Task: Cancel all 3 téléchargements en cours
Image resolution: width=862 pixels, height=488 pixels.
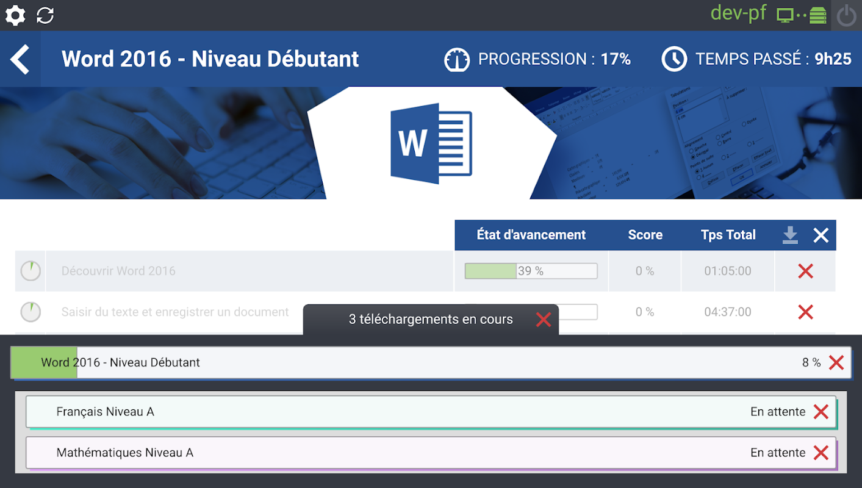Action: pyautogui.click(x=544, y=319)
